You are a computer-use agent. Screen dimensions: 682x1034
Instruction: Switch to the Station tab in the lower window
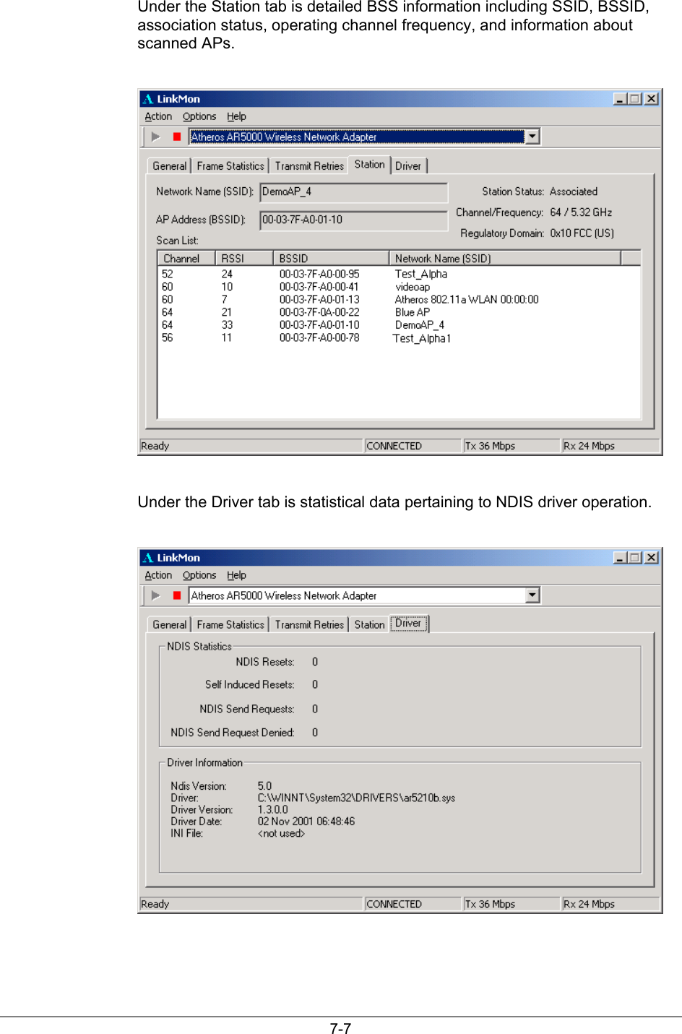click(369, 625)
